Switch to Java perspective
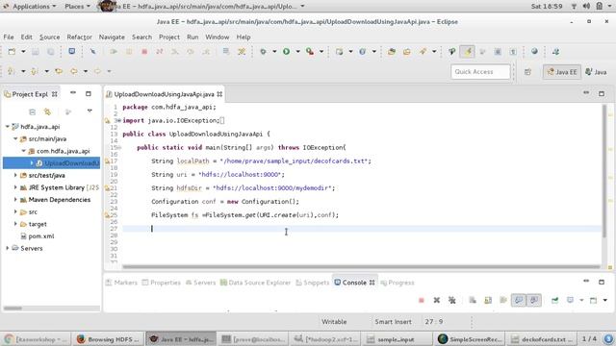The height and width of the screenshot is (346, 616). (596, 72)
